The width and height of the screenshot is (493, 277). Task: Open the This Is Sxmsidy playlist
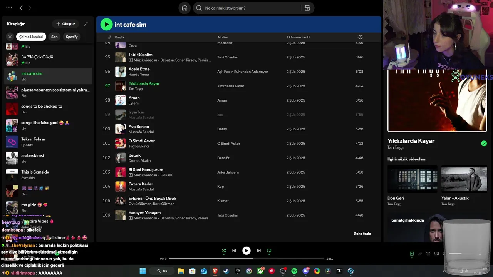click(x=48, y=175)
